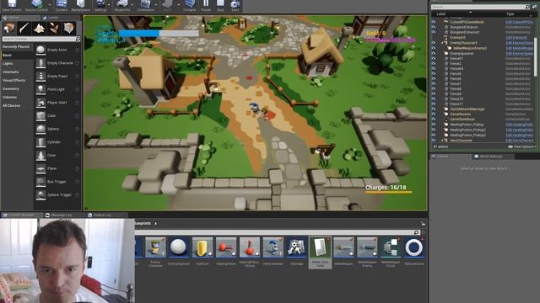540x303 pixels.
Task: Select Recently Placed category
Action: tap(16, 46)
